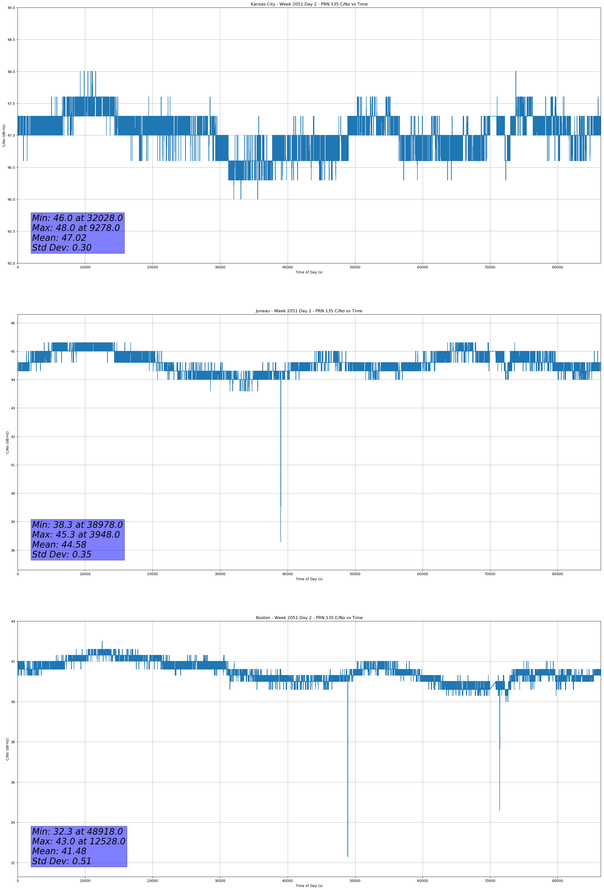Click the 30000 tick on Boston x-axis

[220, 881]
